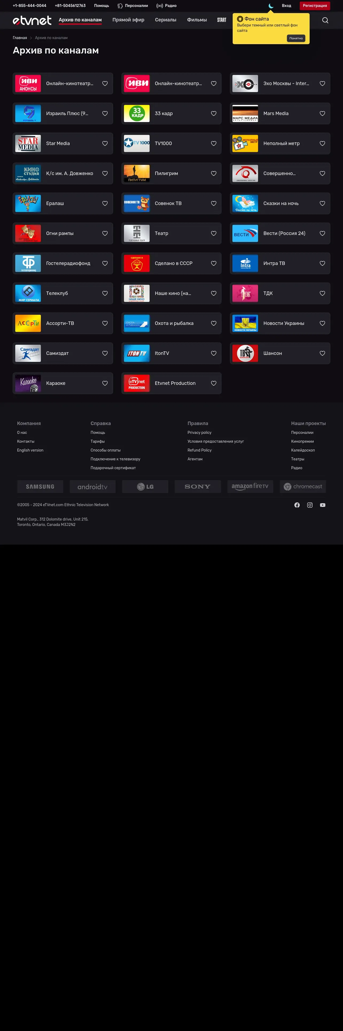Open Охота и рыбалка channel text
The width and height of the screenshot is (343, 1031).
[174, 323]
